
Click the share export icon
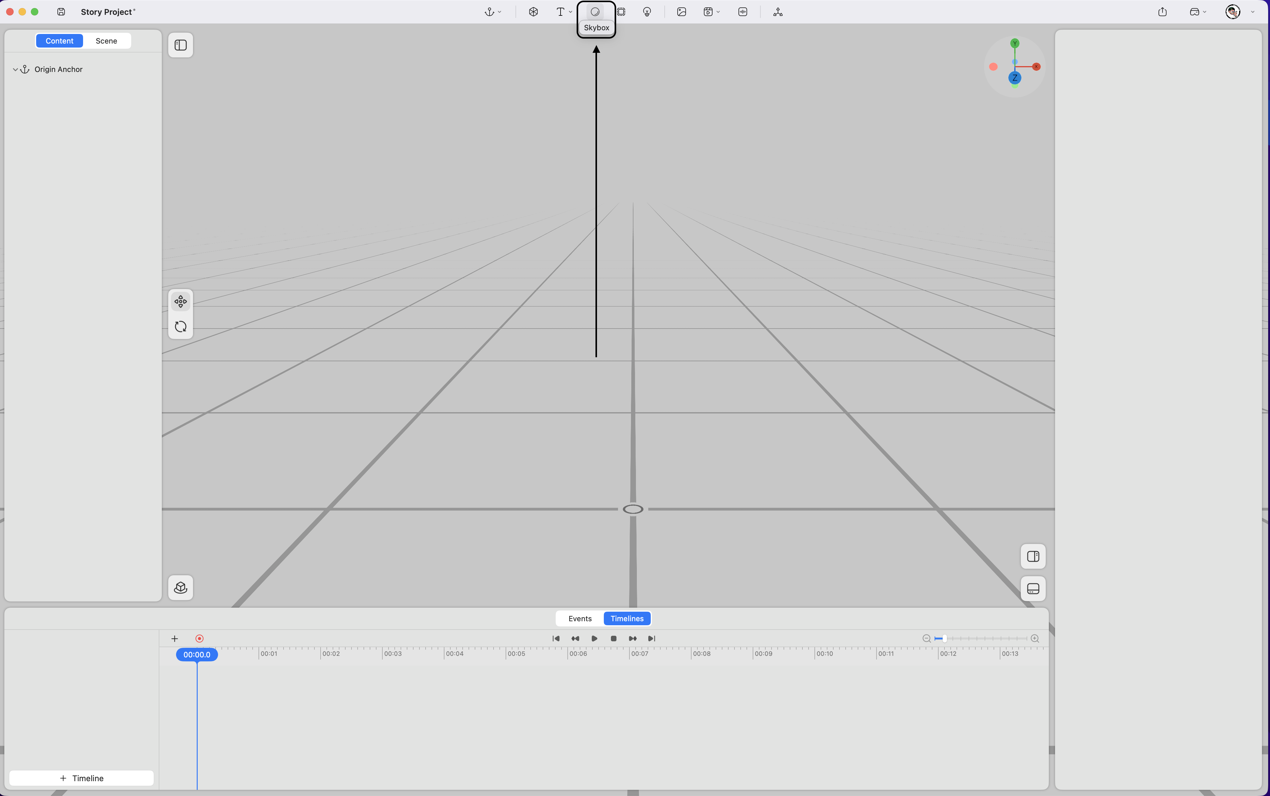1163,12
